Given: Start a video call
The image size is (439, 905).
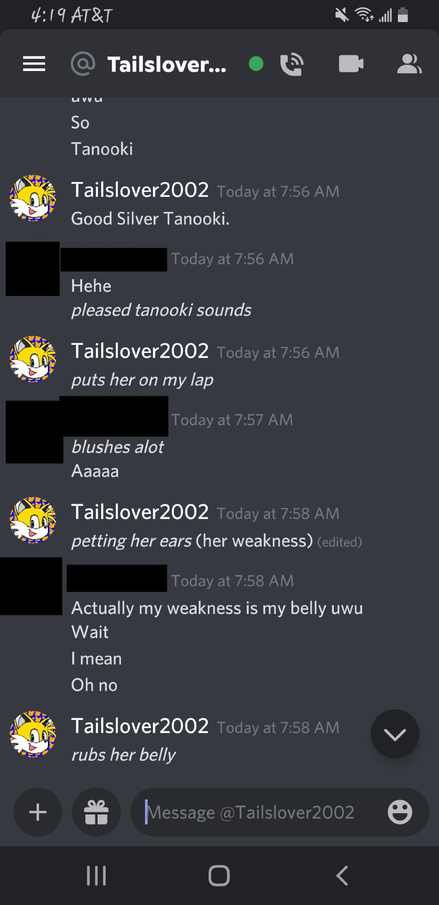Looking at the screenshot, I should (x=351, y=63).
